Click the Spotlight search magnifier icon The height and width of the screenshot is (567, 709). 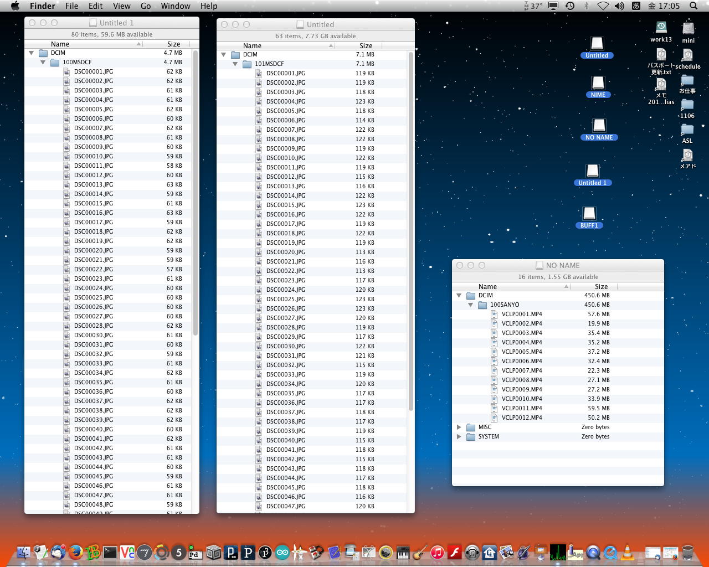693,6
